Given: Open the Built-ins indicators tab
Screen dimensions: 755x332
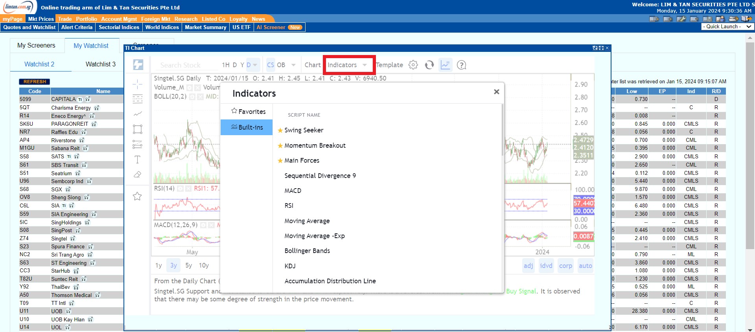Looking at the screenshot, I should tap(247, 127).
